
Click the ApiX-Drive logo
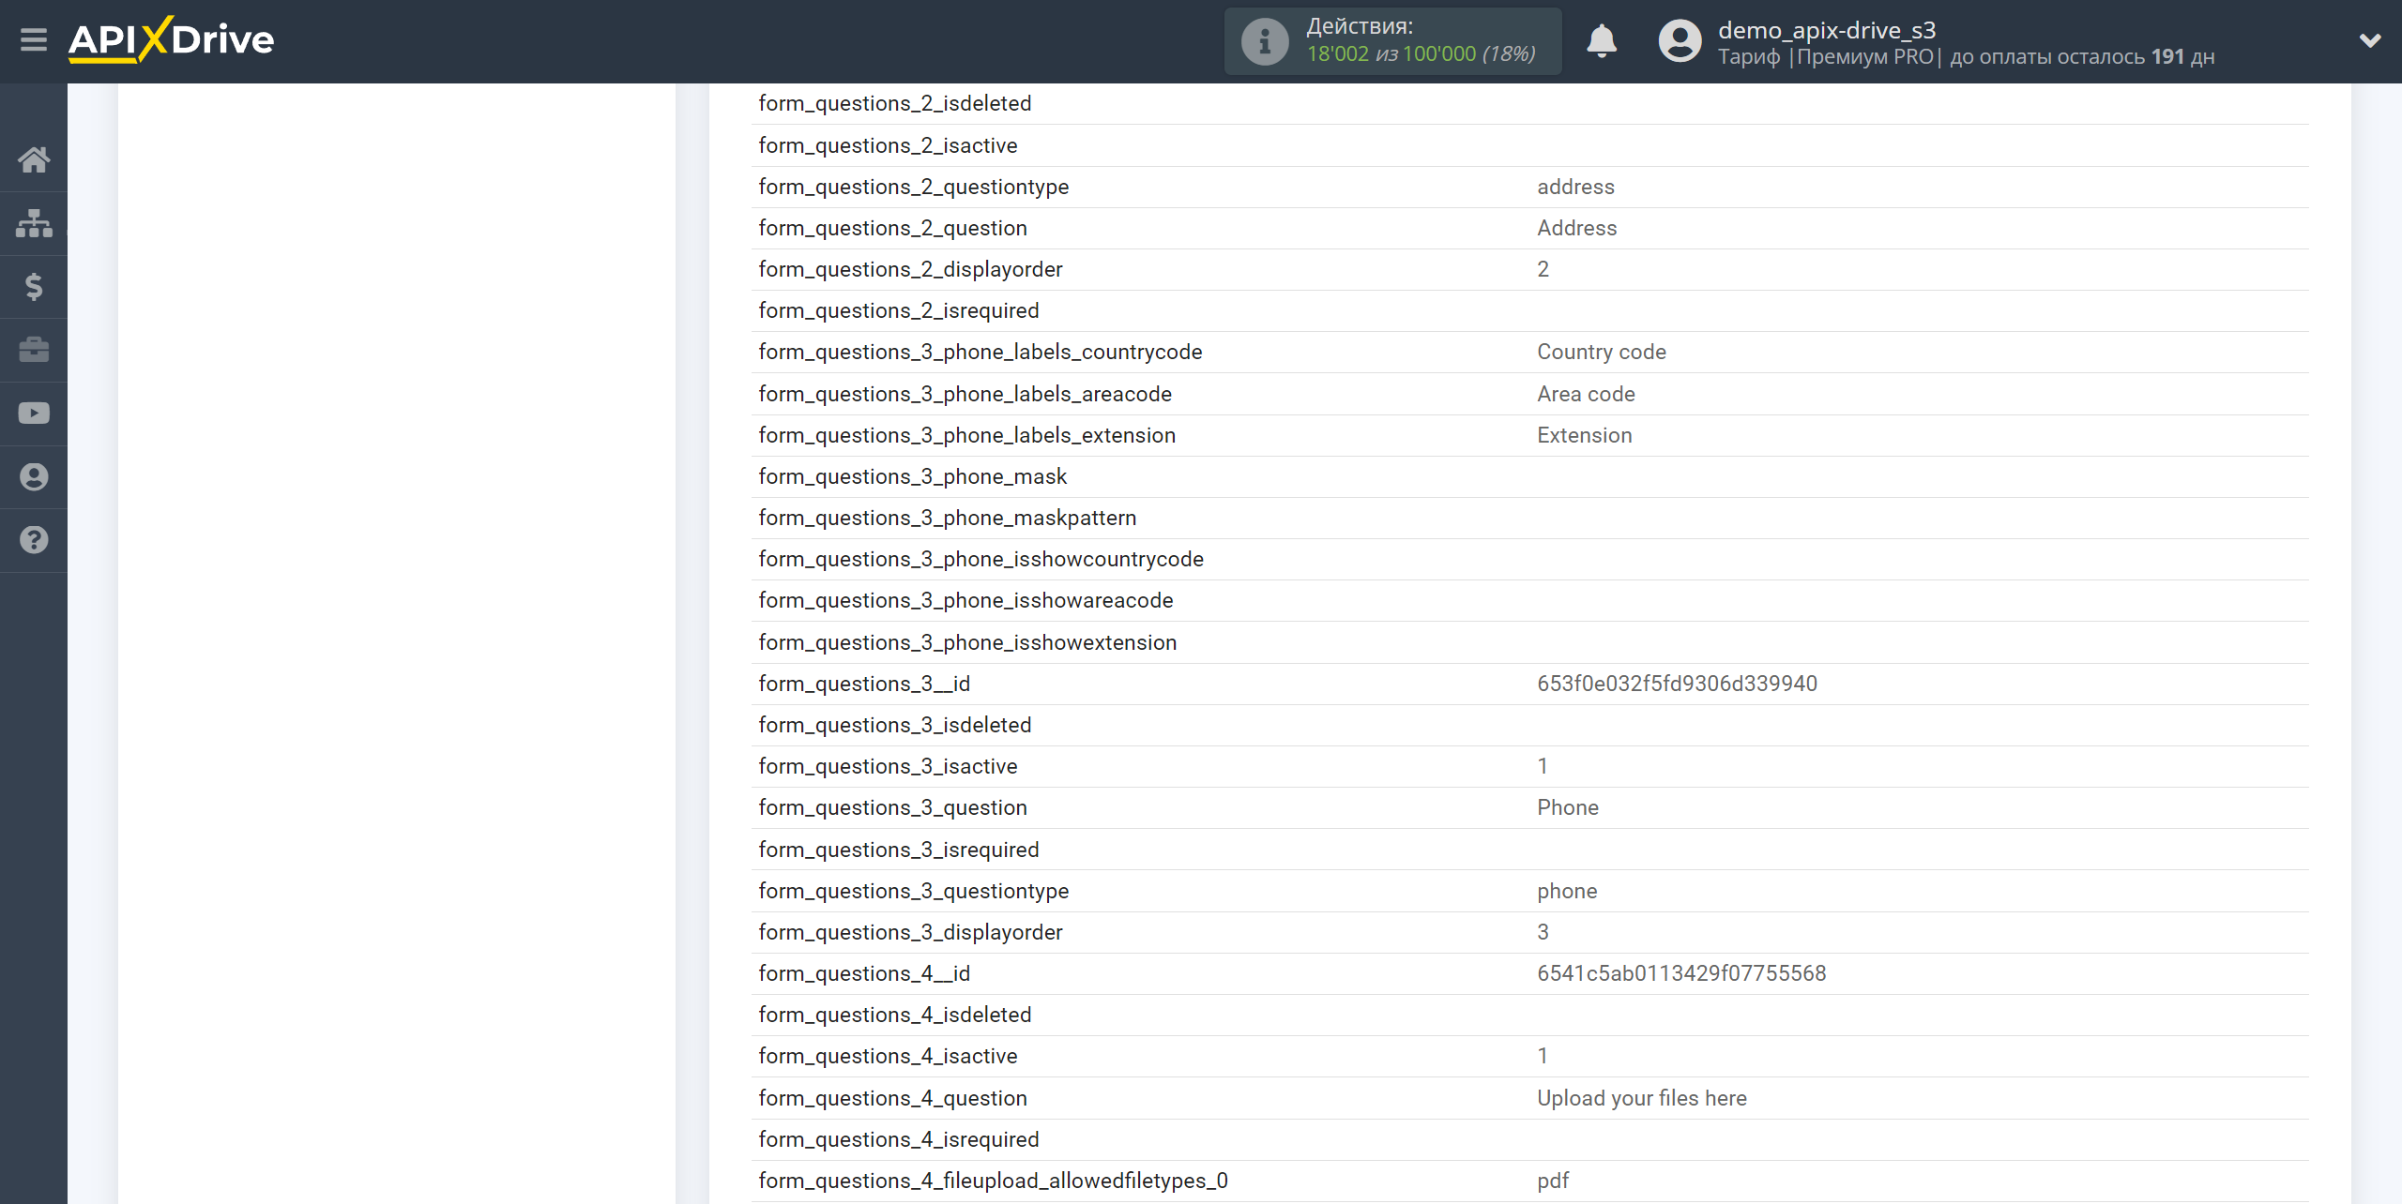pyautogui.click(x=171, y=40)
